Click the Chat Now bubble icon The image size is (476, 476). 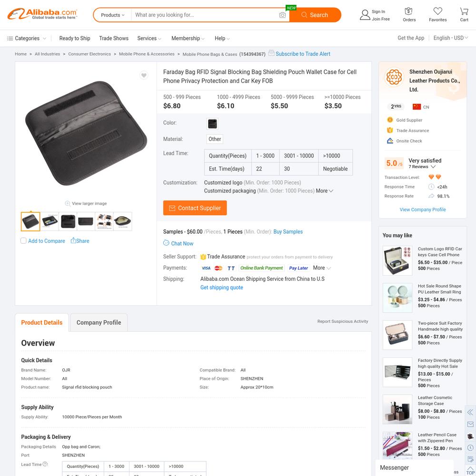[166, 243]
